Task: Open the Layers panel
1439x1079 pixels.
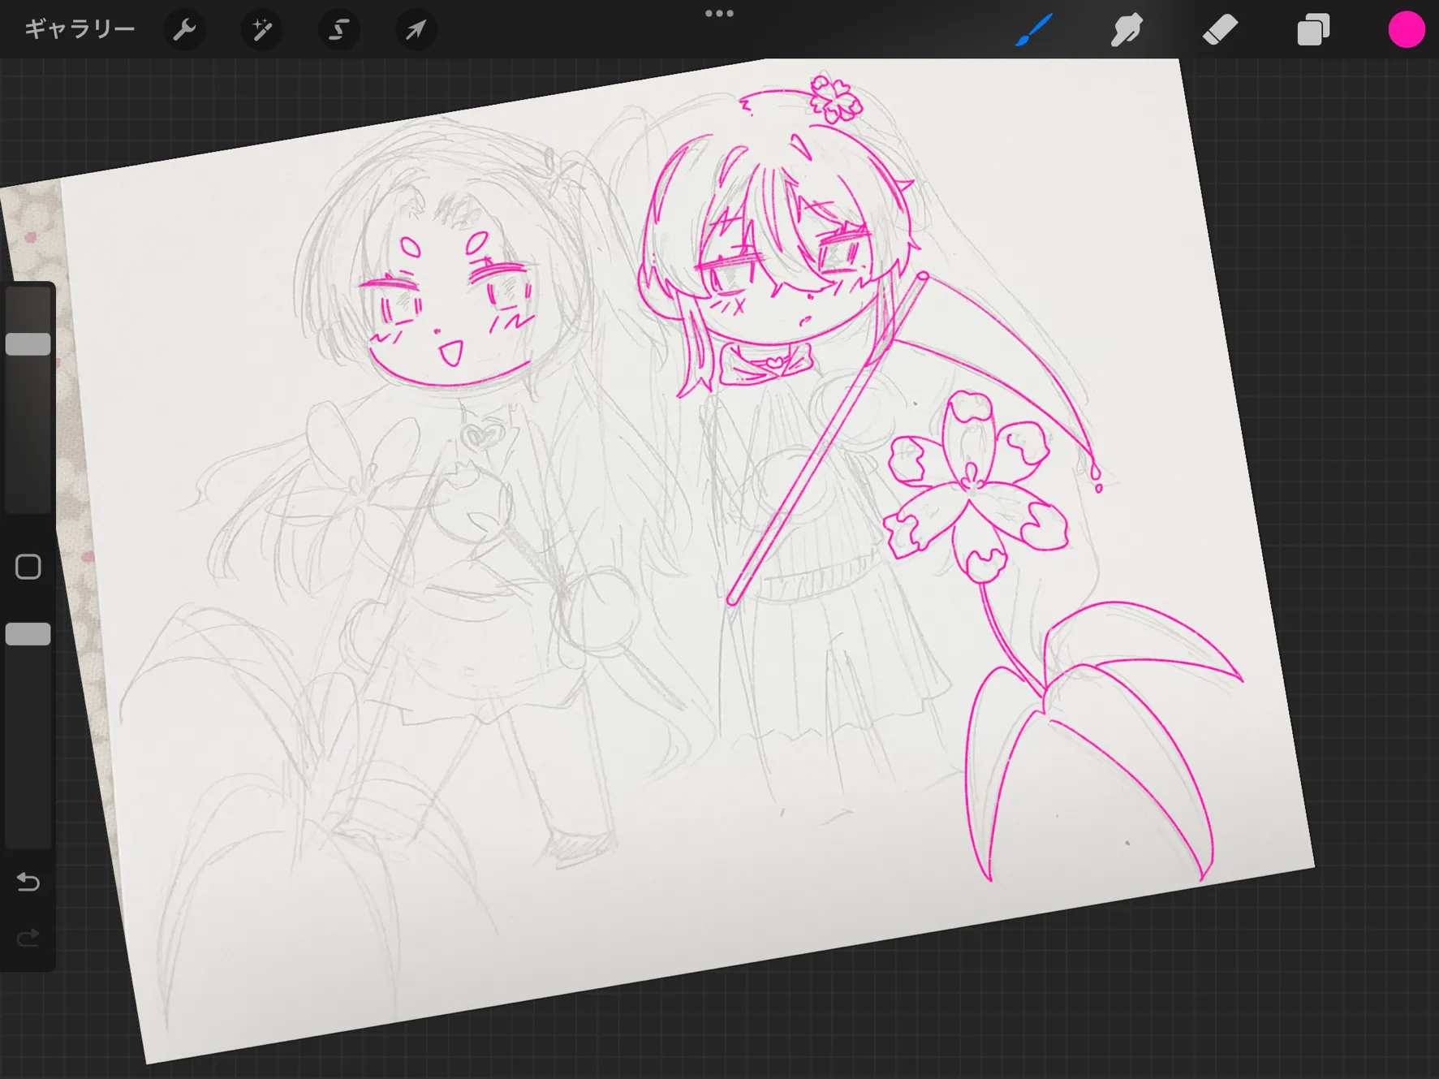Action: coord(1313,30)
